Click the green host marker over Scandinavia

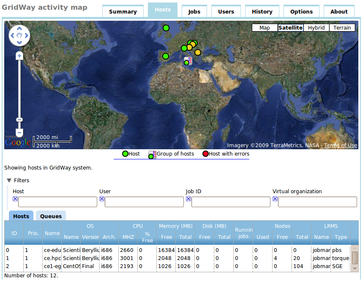coord(166,28)
